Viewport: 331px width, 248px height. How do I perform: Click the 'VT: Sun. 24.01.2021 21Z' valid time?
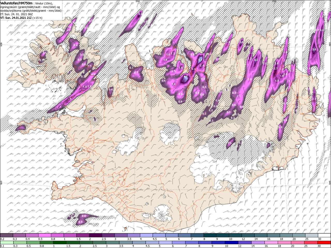[16, 18]
